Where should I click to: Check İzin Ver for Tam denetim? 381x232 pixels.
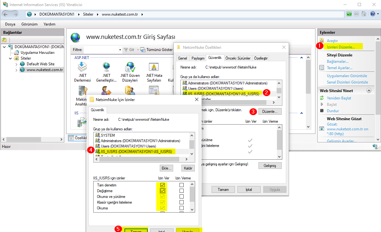coord(162,185)
